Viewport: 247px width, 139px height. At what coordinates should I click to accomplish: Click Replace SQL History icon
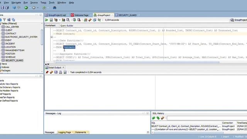pos(158,118)
